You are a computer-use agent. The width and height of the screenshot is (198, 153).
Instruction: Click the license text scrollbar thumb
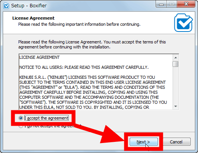176,64
